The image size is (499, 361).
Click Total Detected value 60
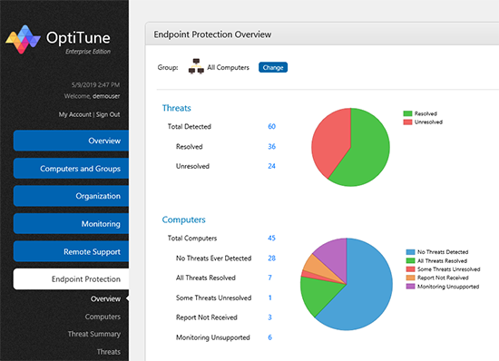(271, 127)
